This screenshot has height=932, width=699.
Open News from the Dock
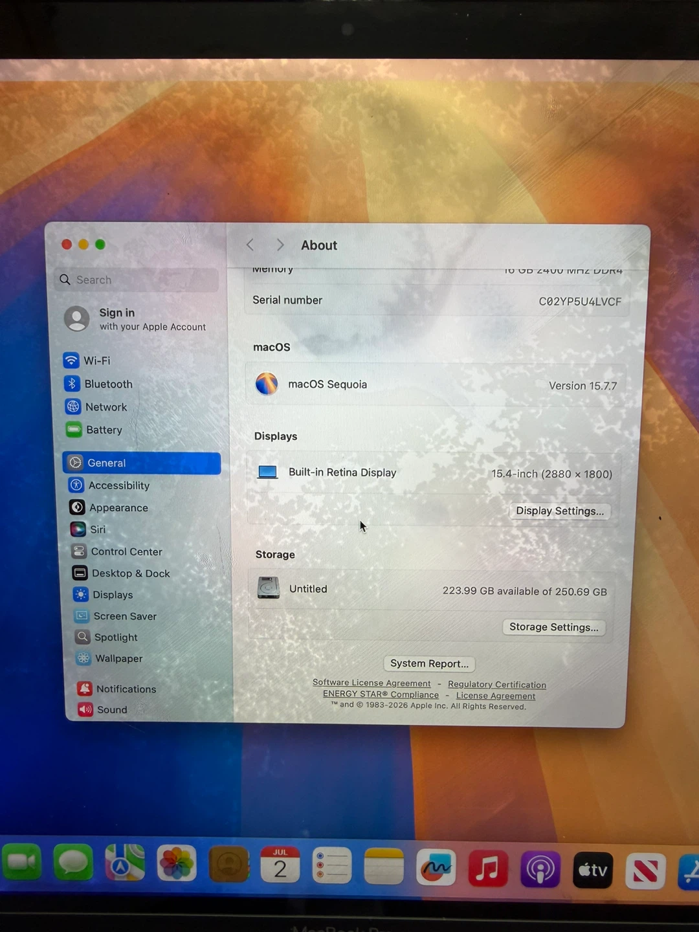tap(645, 871)
